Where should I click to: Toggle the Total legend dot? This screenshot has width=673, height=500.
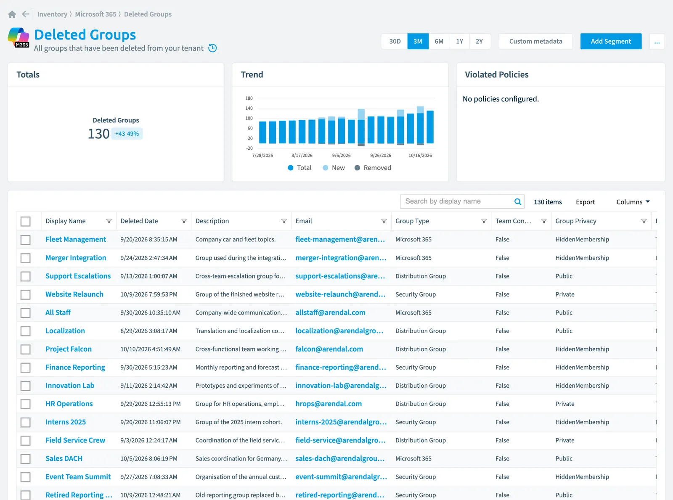click(291, 168)
